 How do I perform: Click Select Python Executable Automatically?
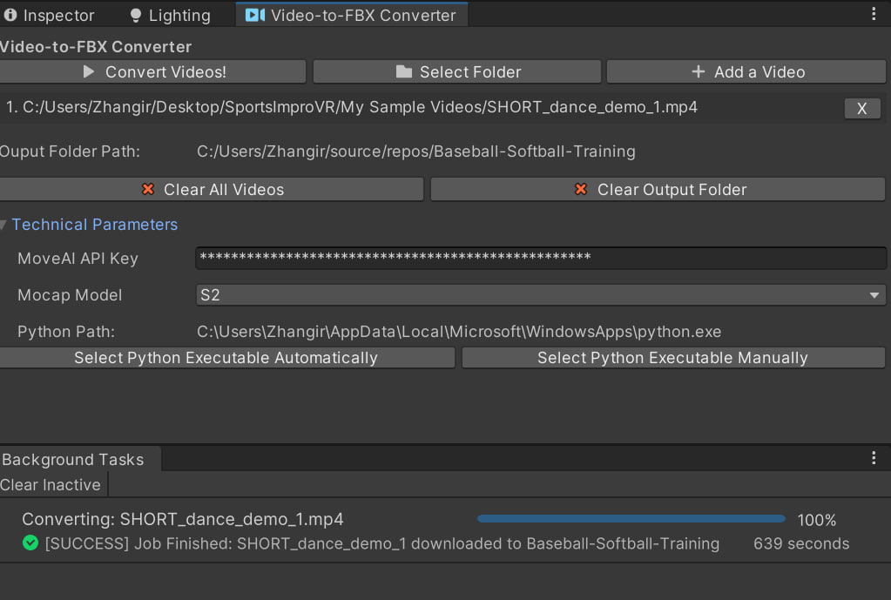pyautogui.click(x=226, y=358)
